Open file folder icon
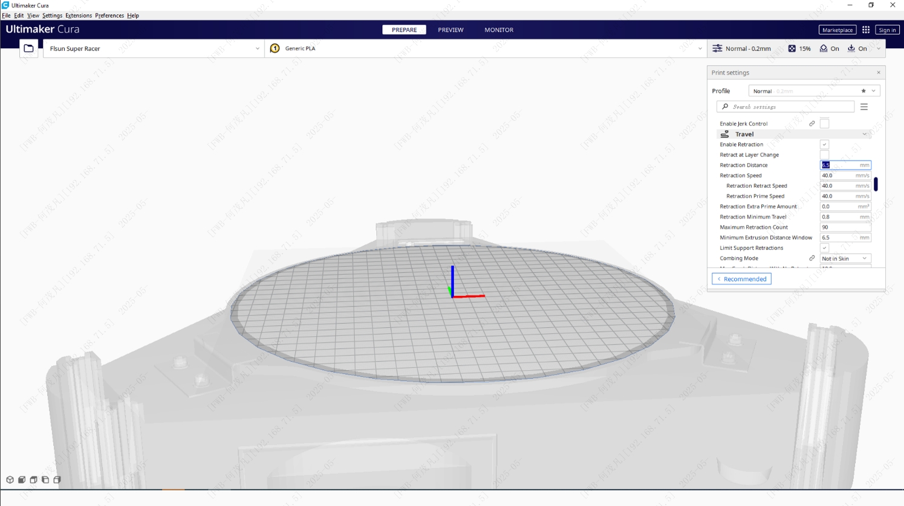This screenshot has height=506, width=904. [28, 48]
